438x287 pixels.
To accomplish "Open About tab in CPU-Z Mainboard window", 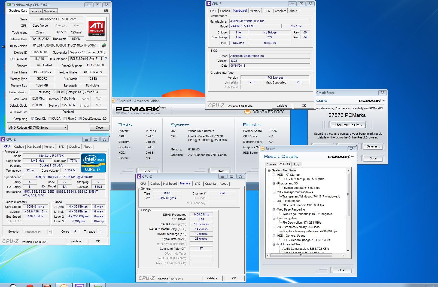I will (x=293, y=11).
